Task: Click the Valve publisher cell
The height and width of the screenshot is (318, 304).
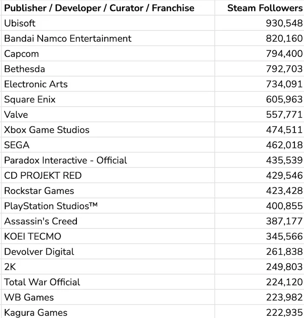Action: (16, 115)
